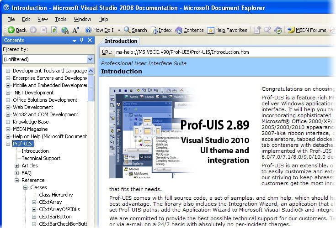Select Class Hierarchy tree item

(56, 195)
